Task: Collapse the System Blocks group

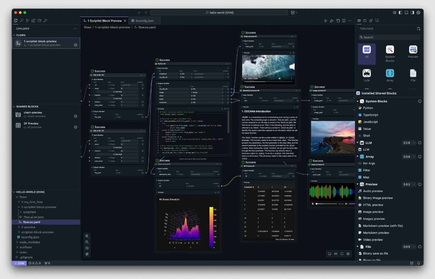Action: click(x=358, y=101)
